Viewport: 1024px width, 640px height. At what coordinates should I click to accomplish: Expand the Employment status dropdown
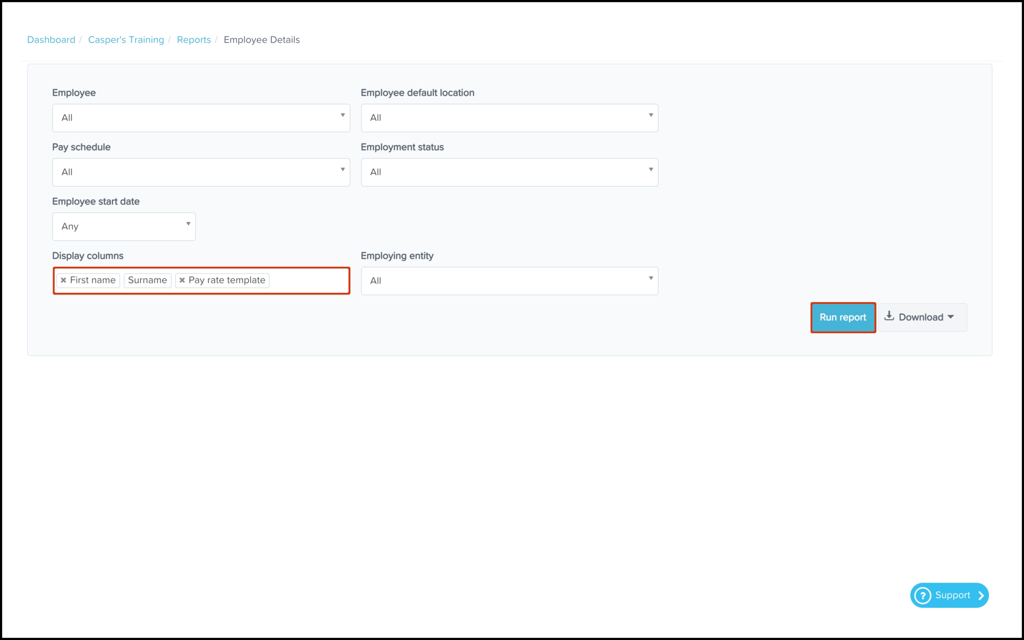coord(509,172)
